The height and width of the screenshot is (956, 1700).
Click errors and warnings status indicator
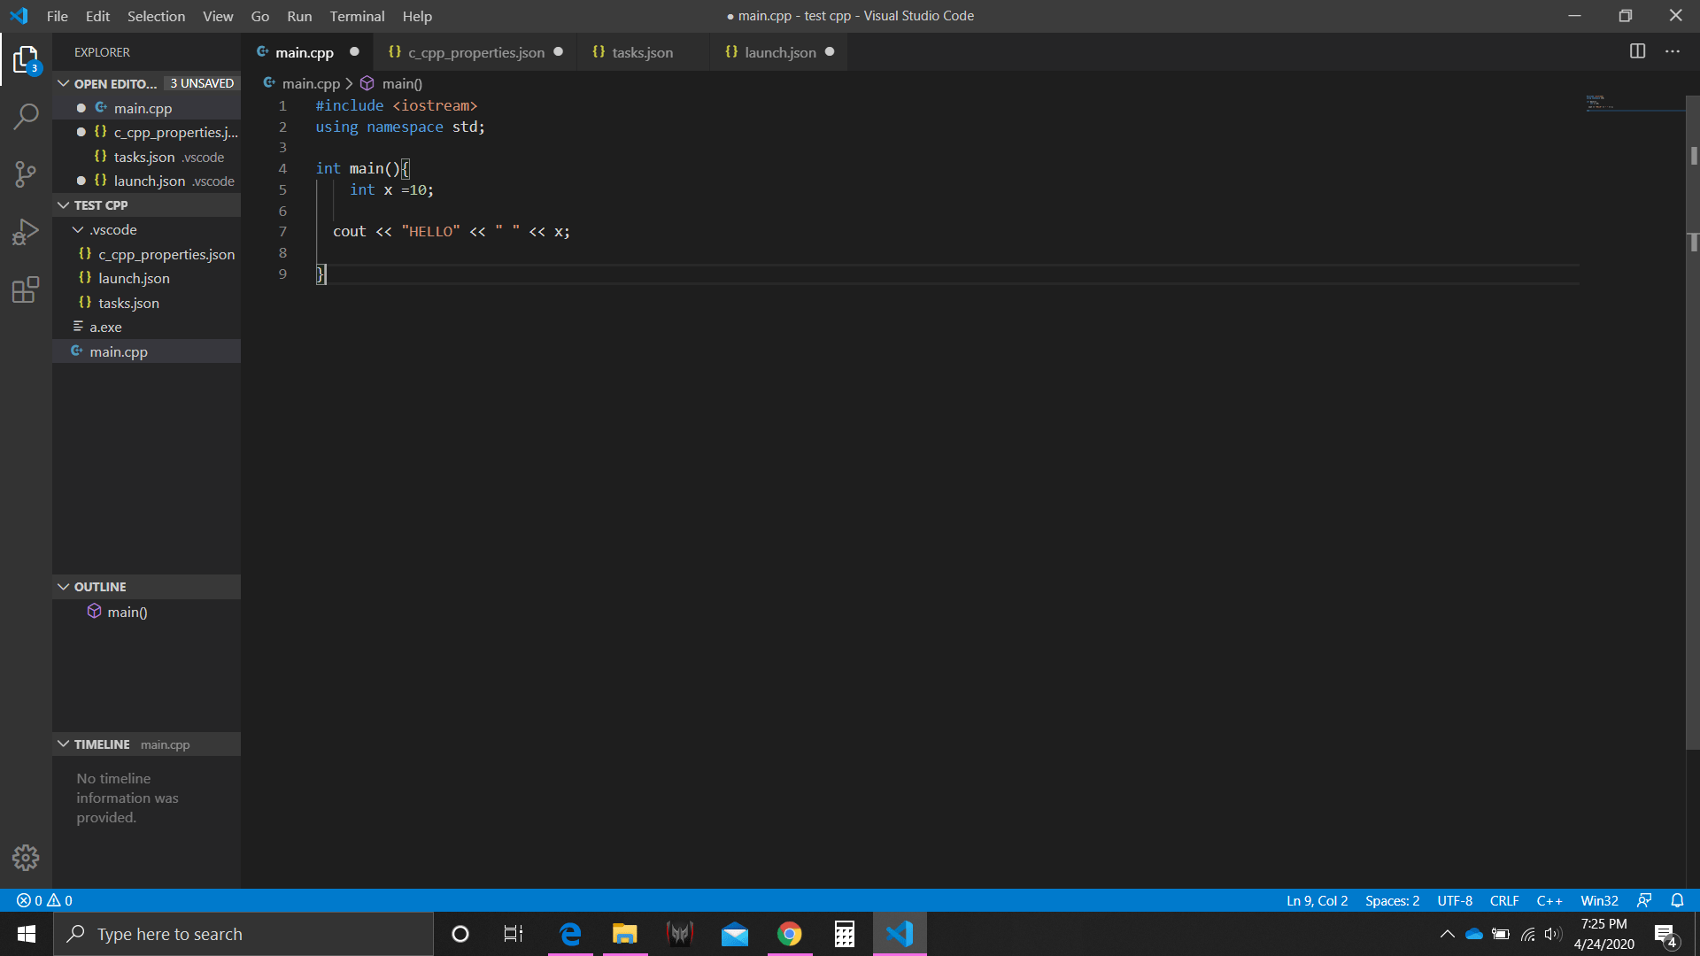44,900
